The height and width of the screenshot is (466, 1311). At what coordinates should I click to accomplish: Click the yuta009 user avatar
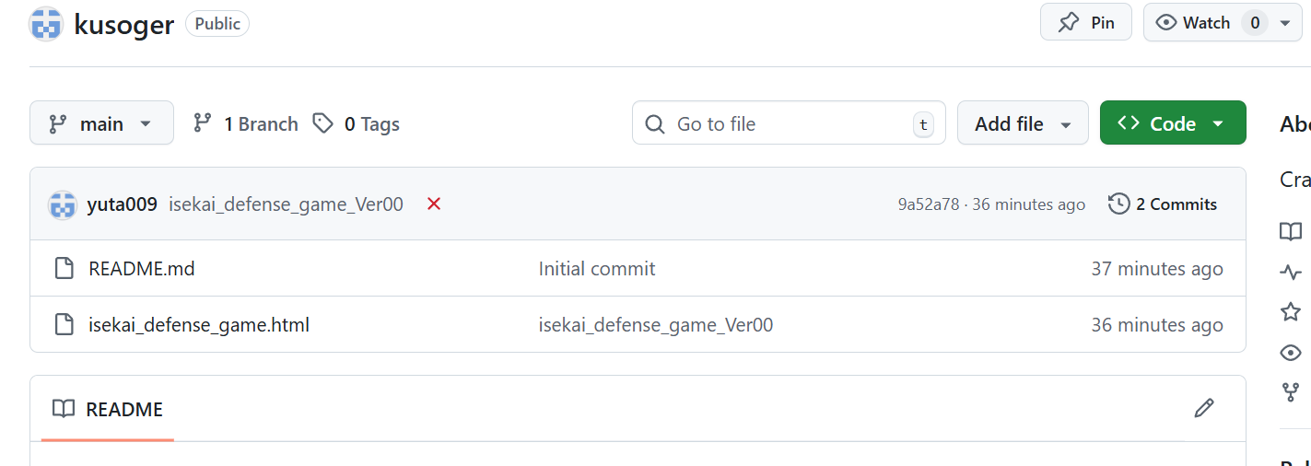63,204
